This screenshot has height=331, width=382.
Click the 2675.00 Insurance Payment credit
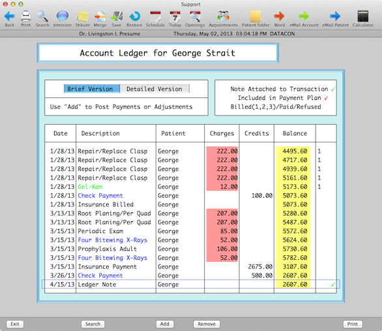coord(260,266)
